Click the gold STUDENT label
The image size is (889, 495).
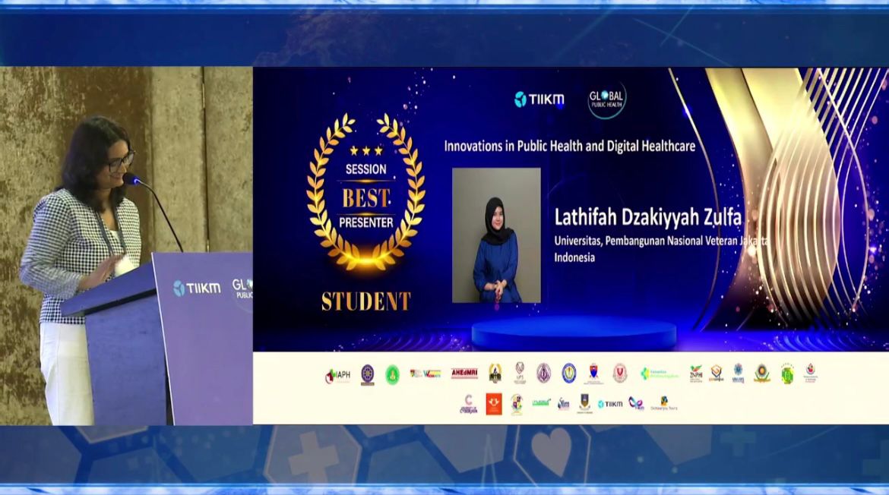[x=366, y=301]
